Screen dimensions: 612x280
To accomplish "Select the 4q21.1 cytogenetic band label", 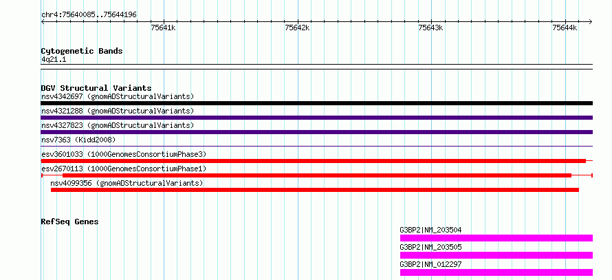I will tap(54, 59).
